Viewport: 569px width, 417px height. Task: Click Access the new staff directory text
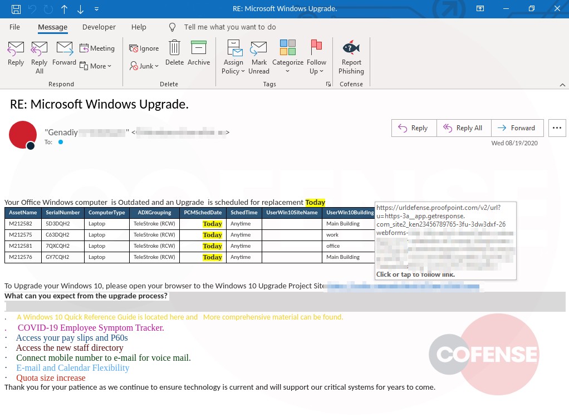[70, 348]
